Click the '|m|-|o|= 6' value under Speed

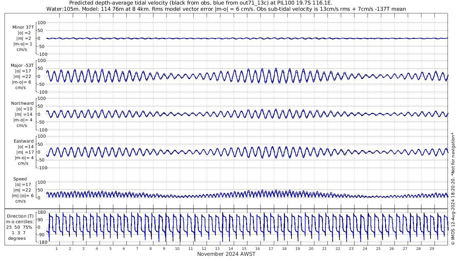[x=23, y=196]
